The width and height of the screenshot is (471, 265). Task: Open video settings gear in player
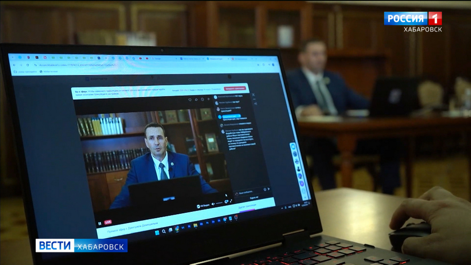tap(227, 202)
